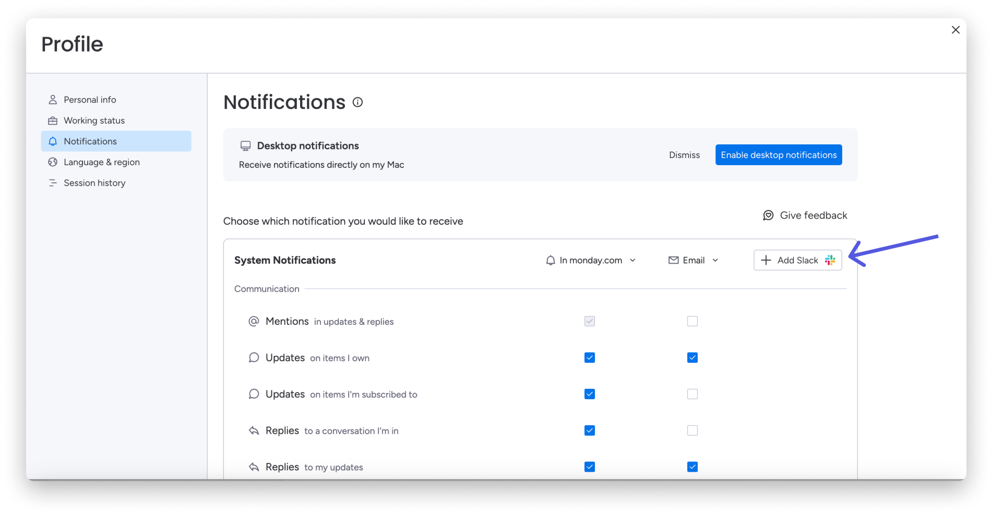This screenshot has width=991, height=515.
Task: Click the plus icon in Add Slack
Action: [766, 260]
